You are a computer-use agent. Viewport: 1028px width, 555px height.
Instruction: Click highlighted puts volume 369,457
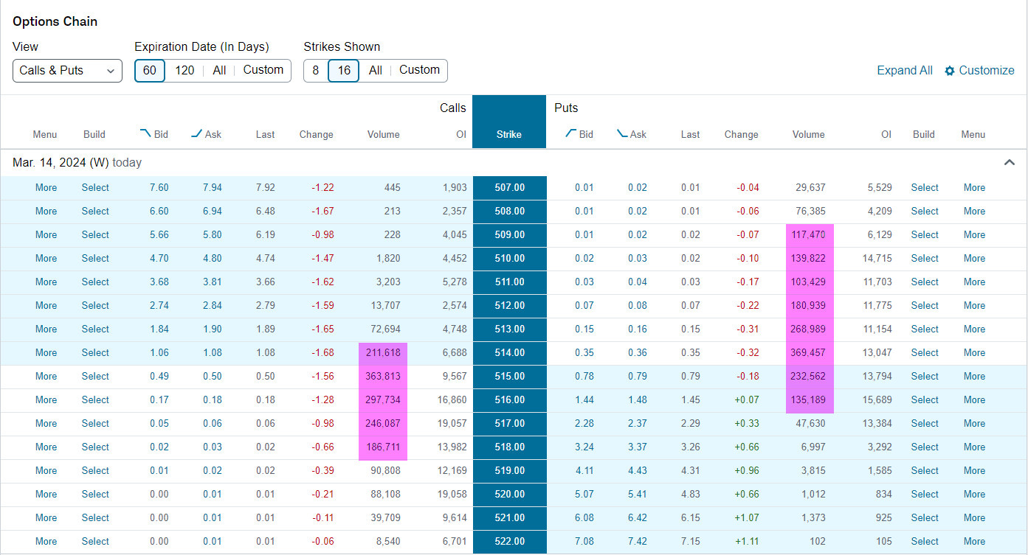pyautogui.click(x=810, y=353)
